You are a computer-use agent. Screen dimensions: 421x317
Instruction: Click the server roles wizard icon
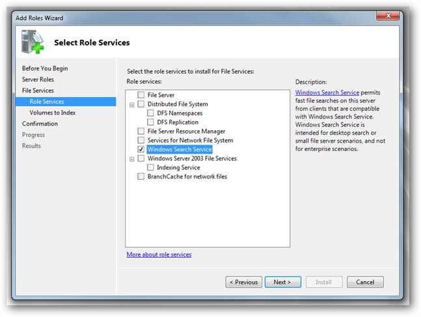click(33, 42)
